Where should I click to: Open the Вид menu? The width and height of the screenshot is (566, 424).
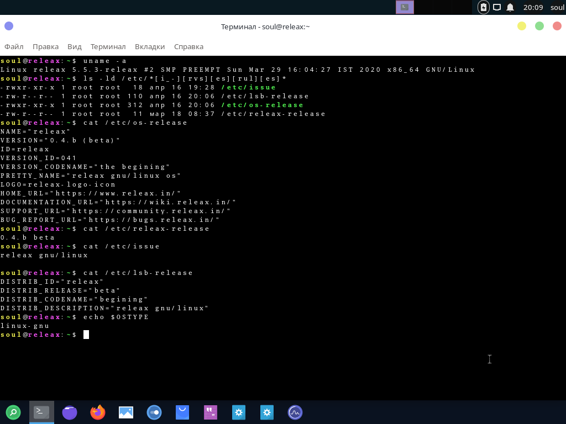75,46
